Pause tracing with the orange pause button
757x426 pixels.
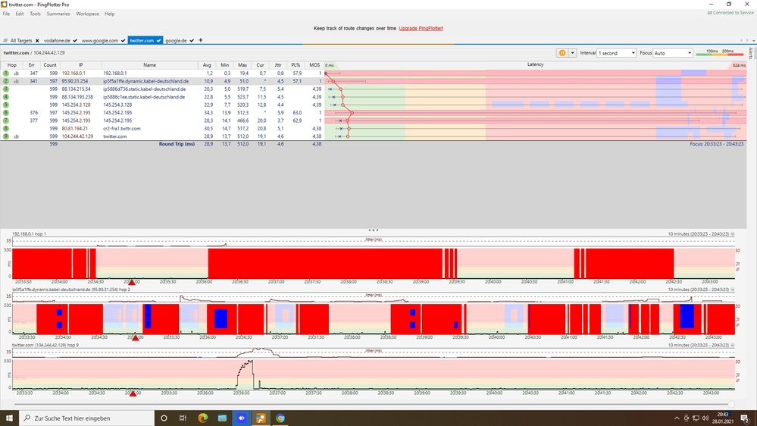click(x=562, y=53)
